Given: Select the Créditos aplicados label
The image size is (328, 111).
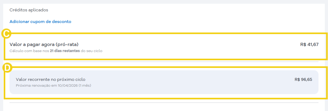Looking at the screenshot, I should (29, 10).
